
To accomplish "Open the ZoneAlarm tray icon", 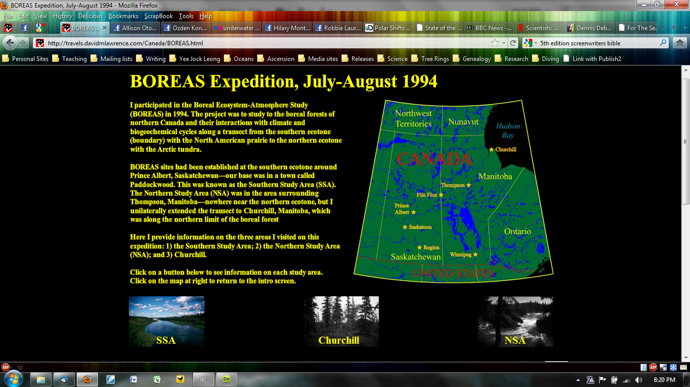I will click(x=590, y=379).
